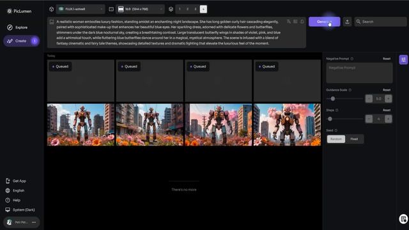Open the System (Dark) theme selector
The image size is (409, 230).
(20, 210)
